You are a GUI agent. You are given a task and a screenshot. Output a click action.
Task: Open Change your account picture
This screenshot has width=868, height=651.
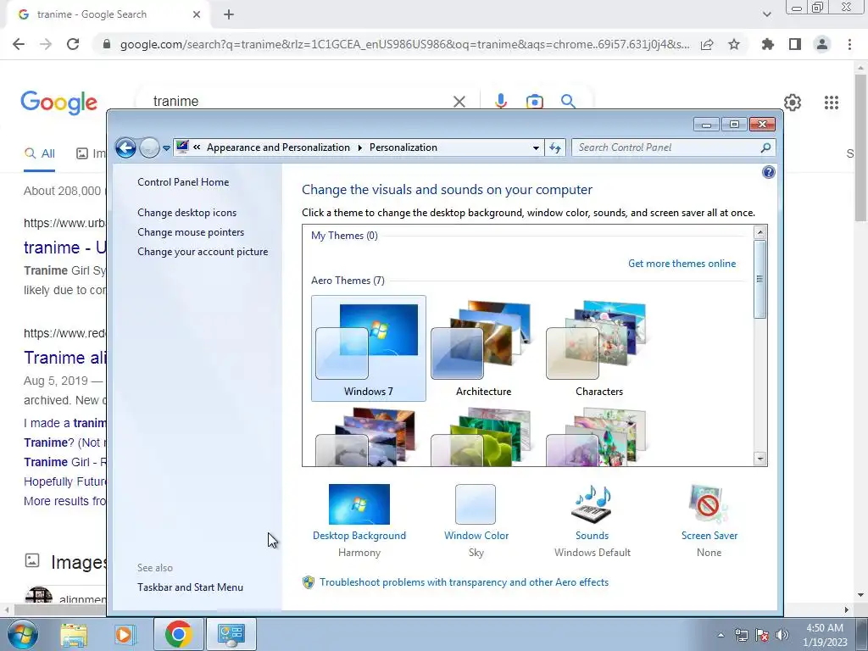pyautogui.click(x=203, y=251)
